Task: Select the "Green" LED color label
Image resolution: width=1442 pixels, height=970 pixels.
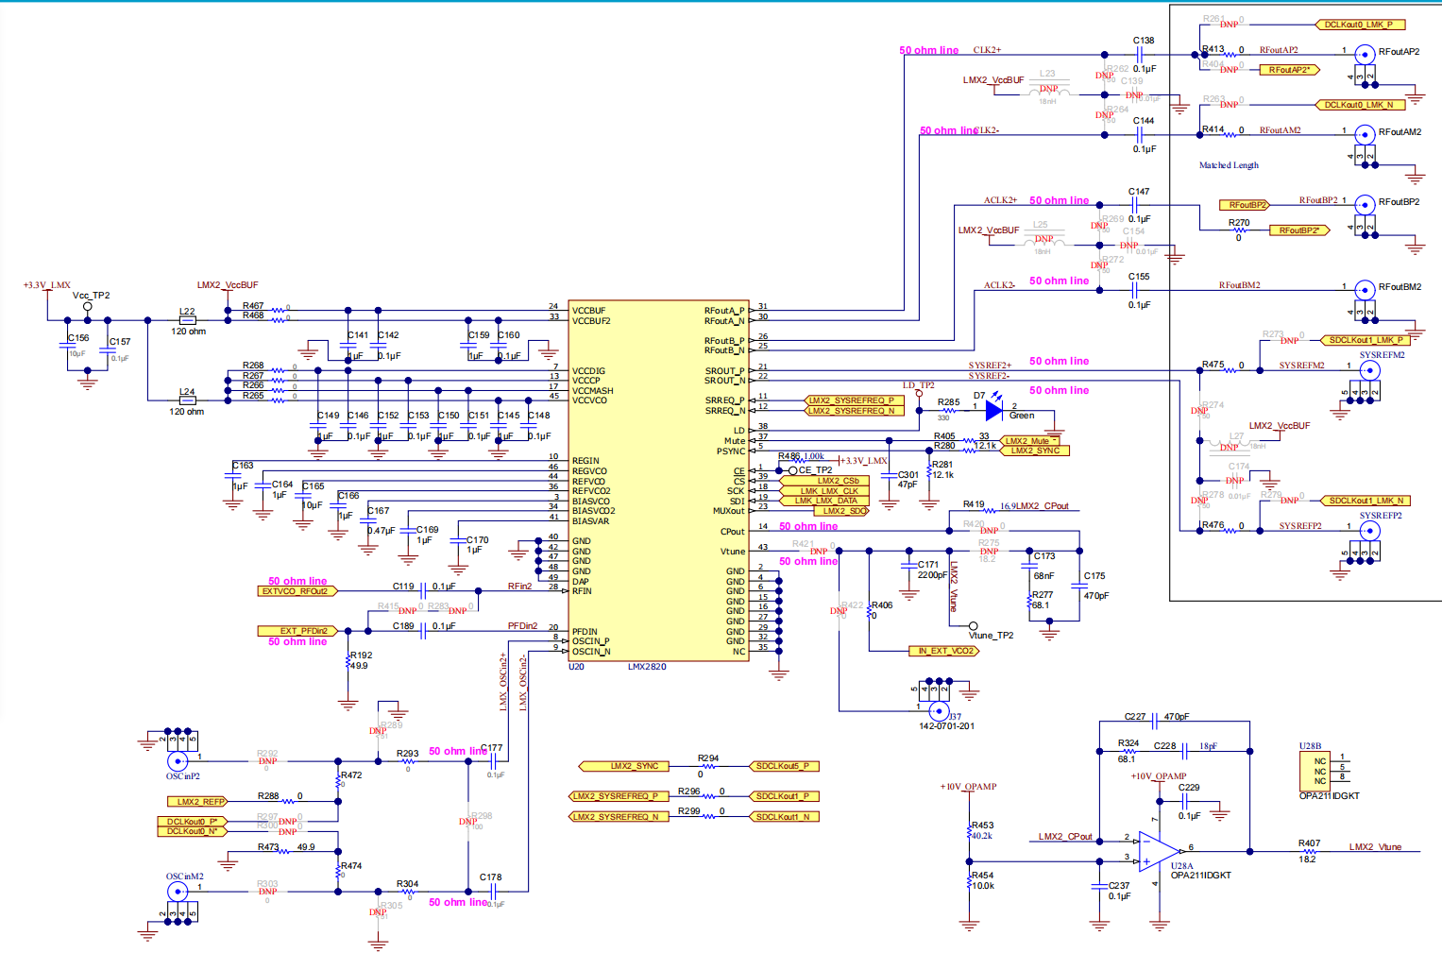Action: point(1022,416)
